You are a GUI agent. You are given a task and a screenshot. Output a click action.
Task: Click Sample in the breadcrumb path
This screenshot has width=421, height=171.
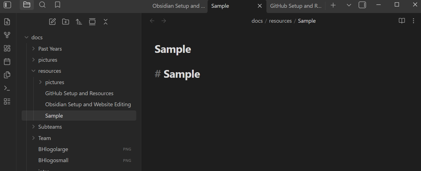307,21
